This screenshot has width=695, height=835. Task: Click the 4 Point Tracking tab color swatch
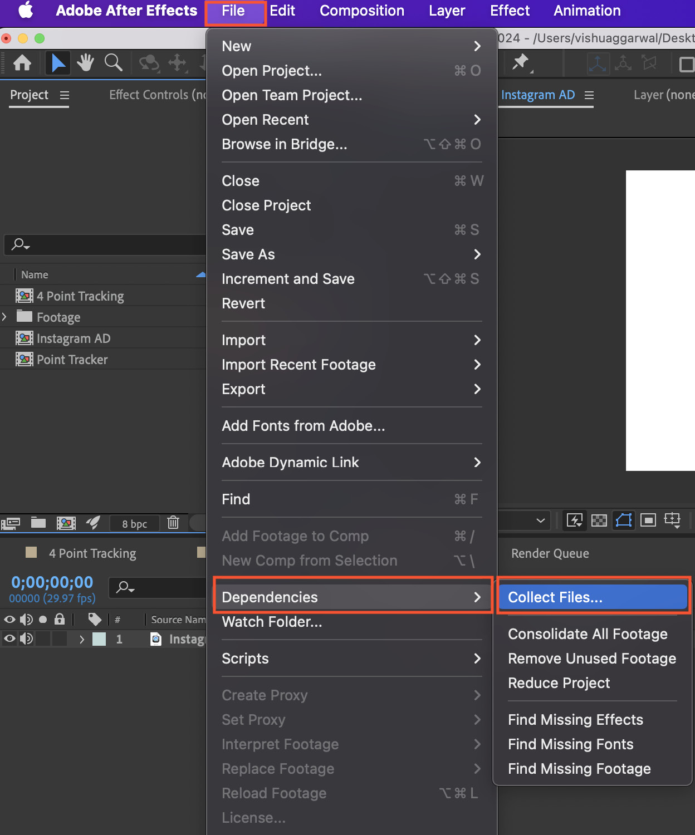31,552
